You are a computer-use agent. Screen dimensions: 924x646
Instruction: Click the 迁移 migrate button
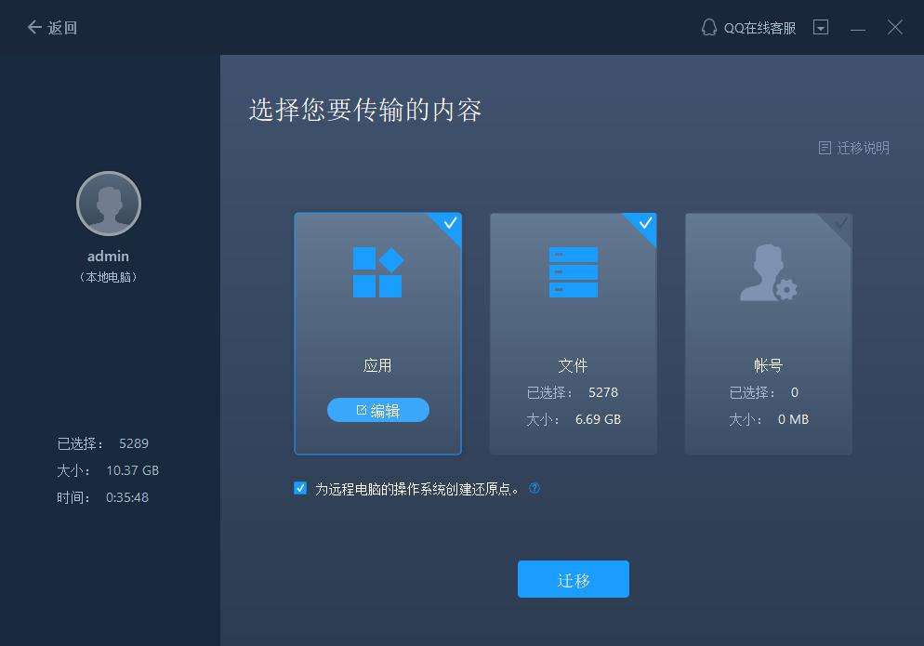[573, 578]
